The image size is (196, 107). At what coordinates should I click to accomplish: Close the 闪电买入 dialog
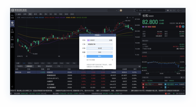click(115, 35)
